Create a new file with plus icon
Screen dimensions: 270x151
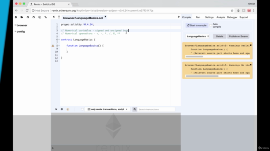coord(16,17)
